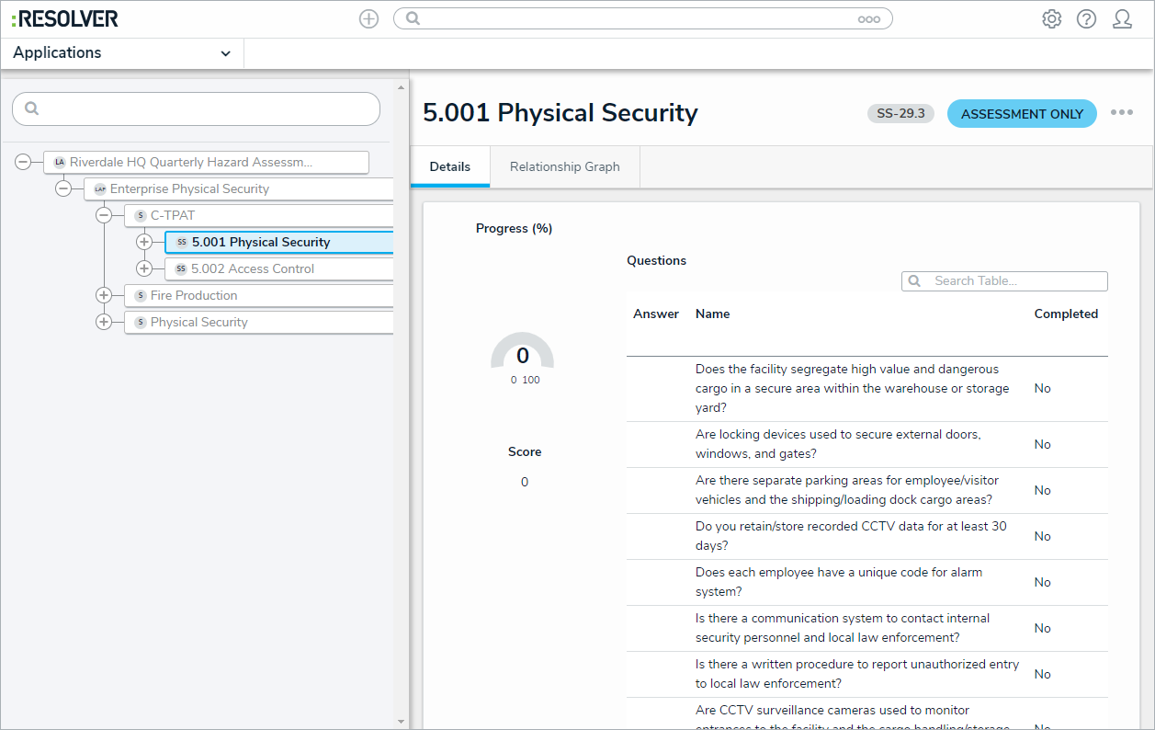Select C-TPAT in the tree
This screenshot has height=730, width=1155.
pos(259,215)
